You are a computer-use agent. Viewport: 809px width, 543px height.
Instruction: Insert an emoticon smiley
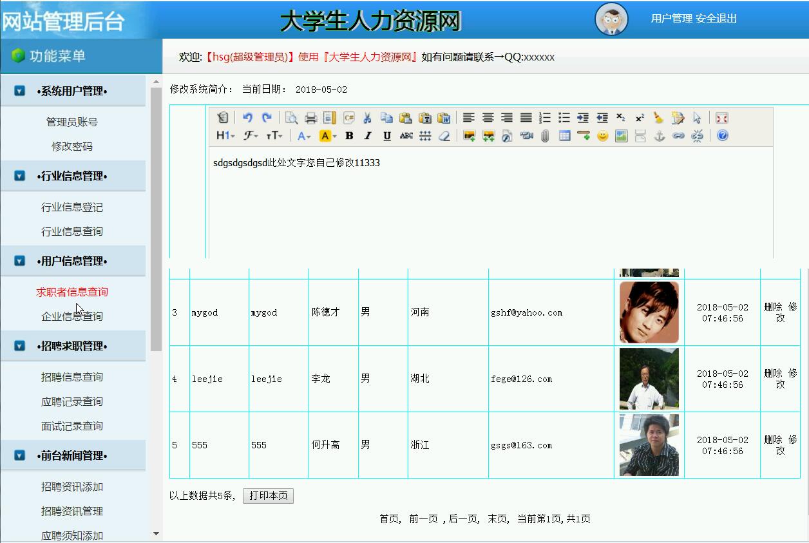[x=602, y=135]
